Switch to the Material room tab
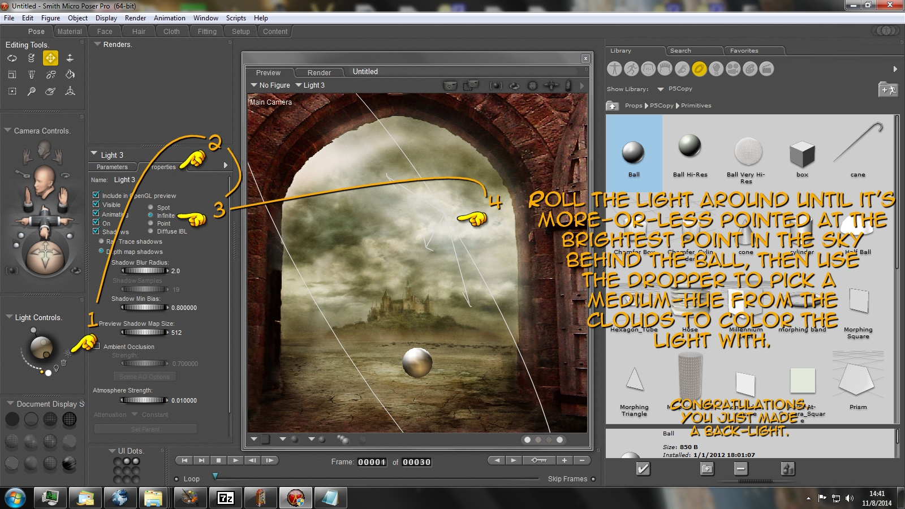905x509 pixels. coord(69,32)
